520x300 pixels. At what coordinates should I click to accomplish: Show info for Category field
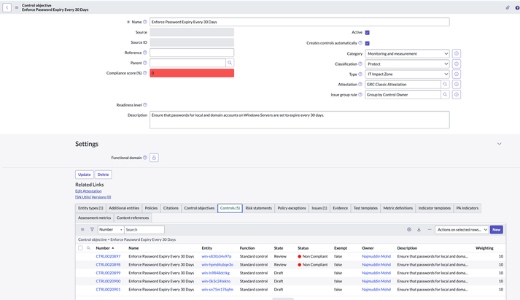(x=457, y=53)
